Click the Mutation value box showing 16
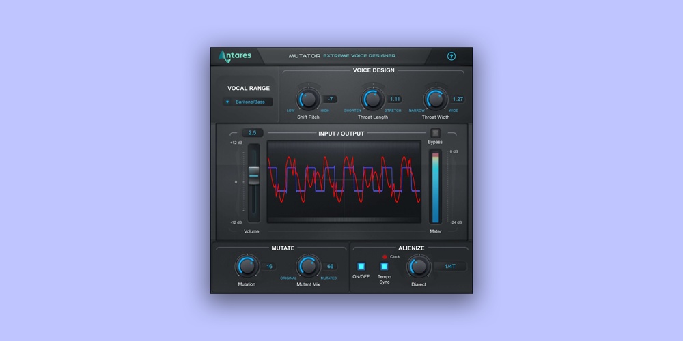Screen dimensions: 683x341 pos(269,267)
